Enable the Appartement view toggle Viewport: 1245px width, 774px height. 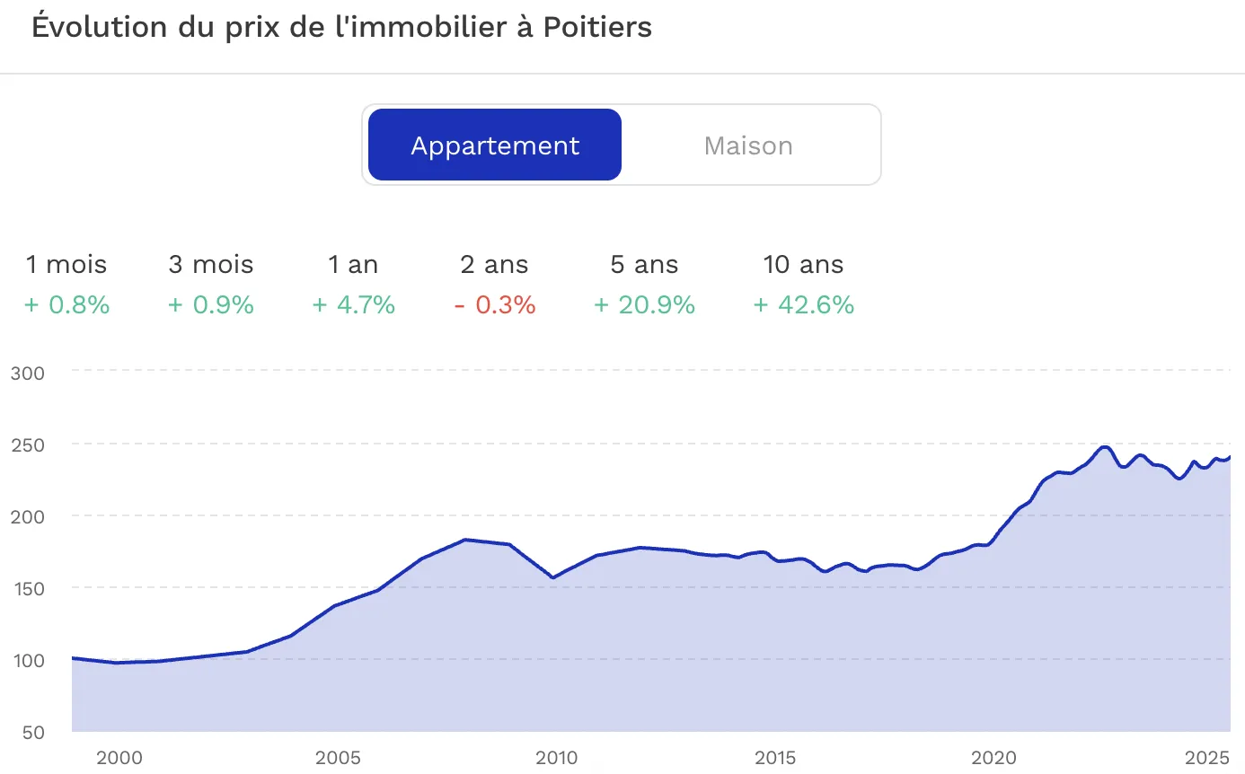(x=493, y=145)
